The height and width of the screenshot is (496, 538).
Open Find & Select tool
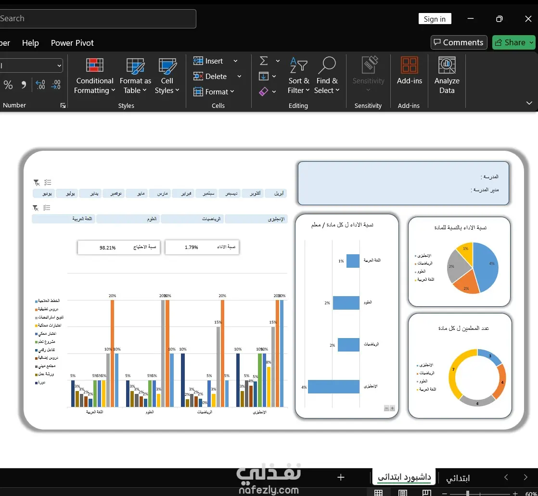(327, 76)
